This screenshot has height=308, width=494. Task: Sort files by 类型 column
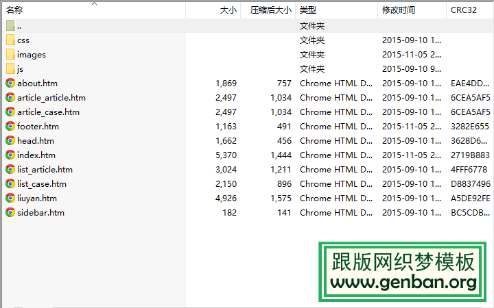click(308, 10)
